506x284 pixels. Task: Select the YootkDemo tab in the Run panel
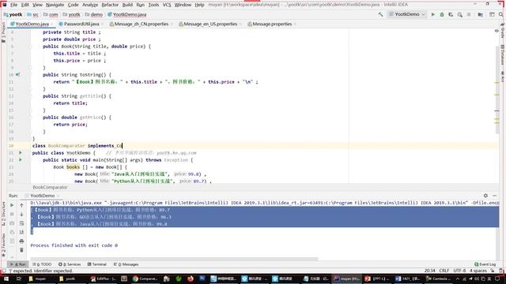click(42, 196)
